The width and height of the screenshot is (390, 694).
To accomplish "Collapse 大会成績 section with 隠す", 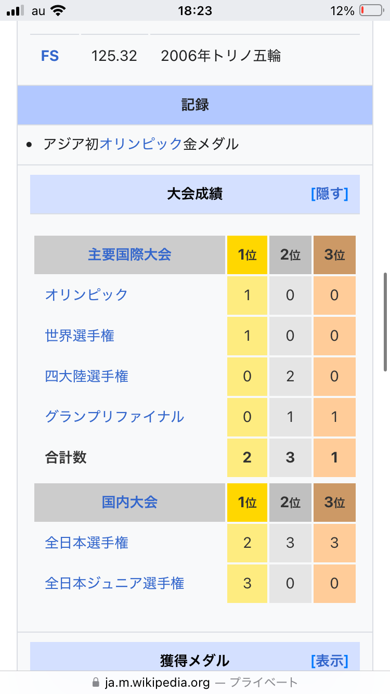I will [x=329, y=194].
